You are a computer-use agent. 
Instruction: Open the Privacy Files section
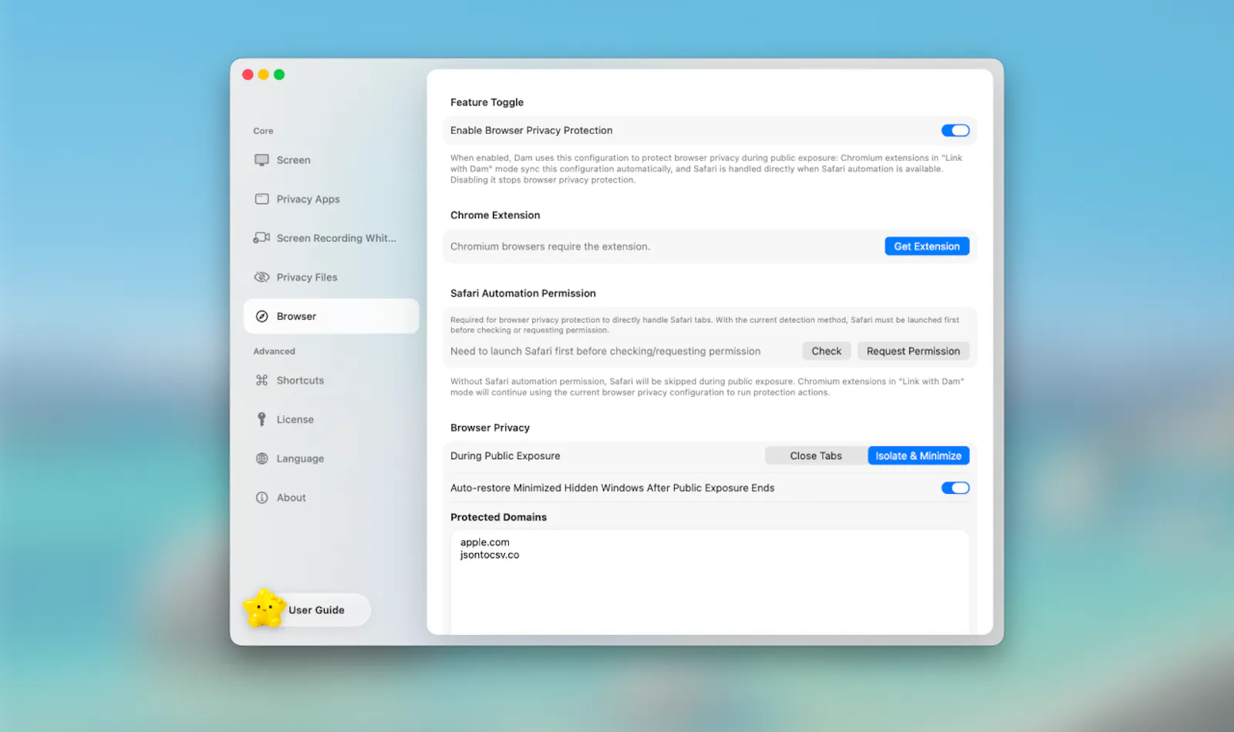click(331, 277)
